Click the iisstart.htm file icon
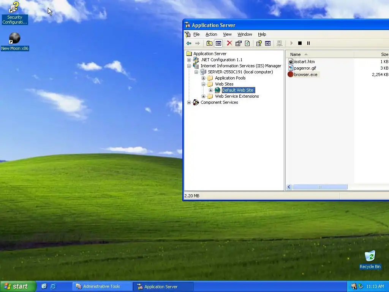This screenshot has width=389, height=292. 291,62
